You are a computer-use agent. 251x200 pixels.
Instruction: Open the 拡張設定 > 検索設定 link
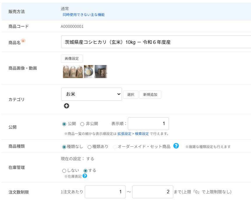[133, 134]
